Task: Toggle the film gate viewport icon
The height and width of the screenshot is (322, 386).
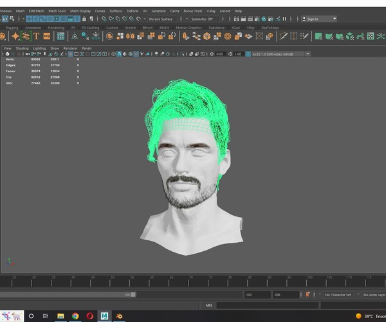Action: [x=77, y=54]
